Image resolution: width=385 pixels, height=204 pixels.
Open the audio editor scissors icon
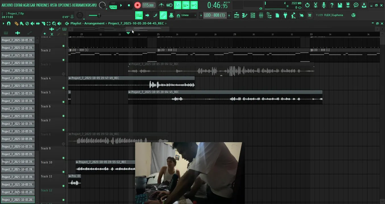coord(316,5)
